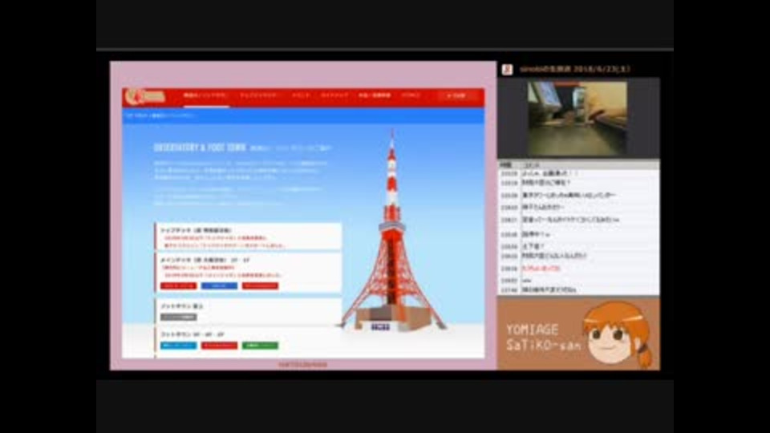Viewport: 770px width, 433px height.
Task: Open the Tokyo Tower logo in red header
Action: [145, 97]
